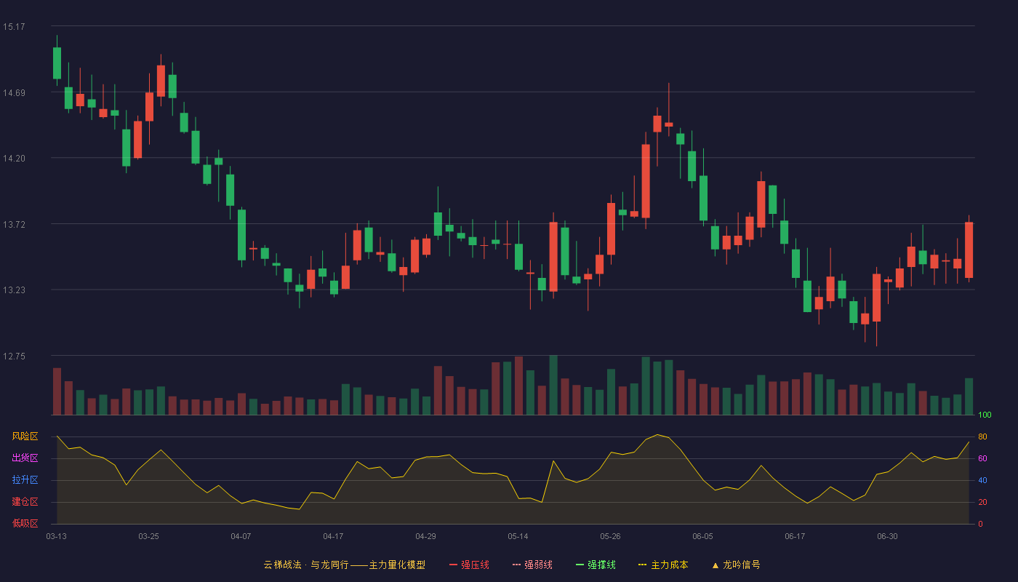The width and height of the screenshot is (1018, 582).
Task: Click the 15.17 price axis label
Action: (14, 27)
